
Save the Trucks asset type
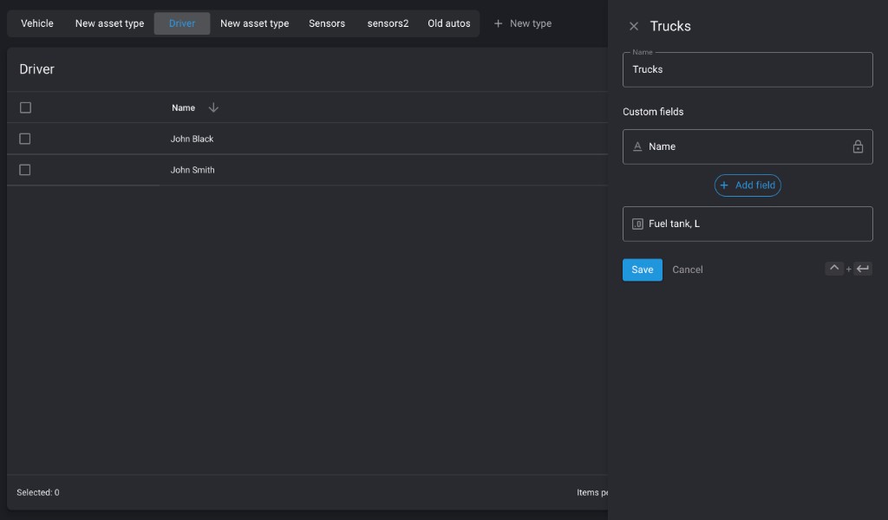tap(643, 270)
